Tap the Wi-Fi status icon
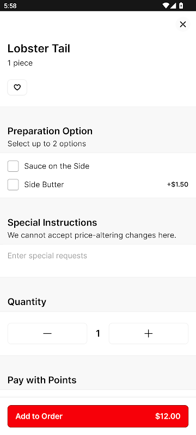196x435 pixels. point(166,5)
